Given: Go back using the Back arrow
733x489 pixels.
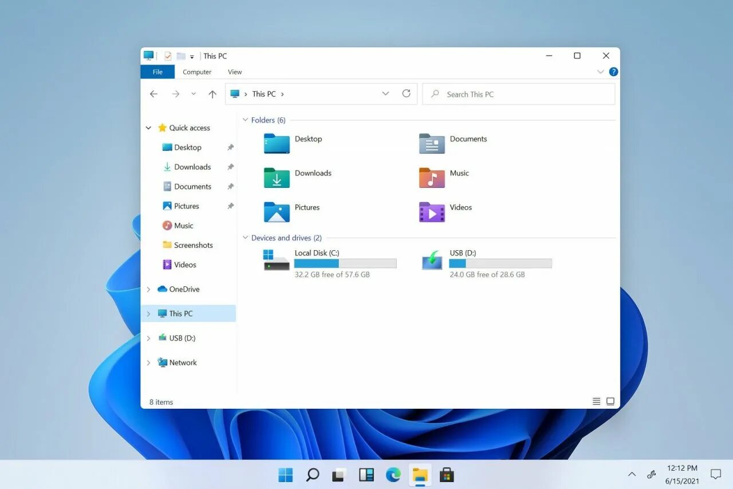Looking at the screenshot, I should [x=153, y=94].
